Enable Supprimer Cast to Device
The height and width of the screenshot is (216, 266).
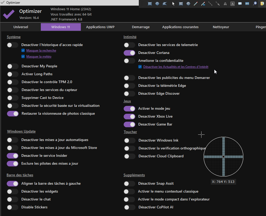13,98
